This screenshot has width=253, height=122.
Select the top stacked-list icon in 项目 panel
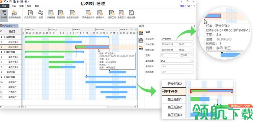pyautogui.click(x=141, y=33)
